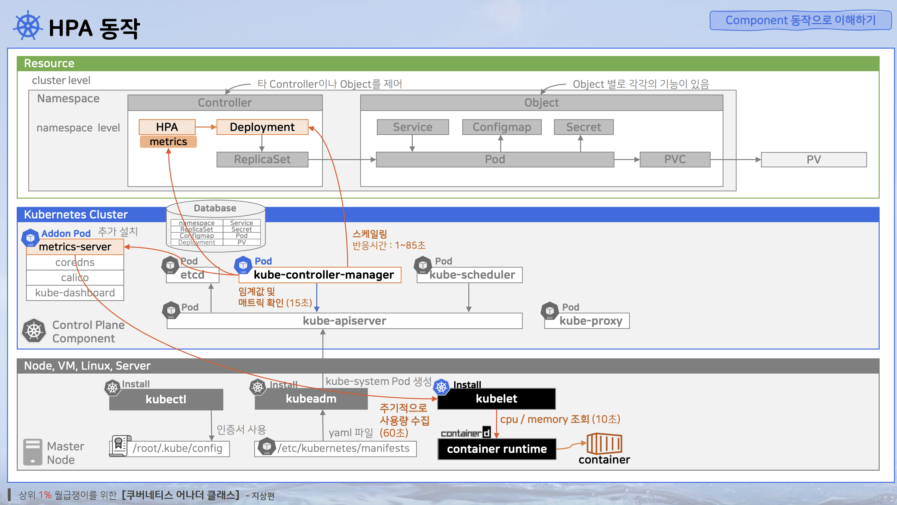897x505 pixels.
Task: Click the Kubernetes wheel logo beside HPA title
Action: (x=28, y=25)
